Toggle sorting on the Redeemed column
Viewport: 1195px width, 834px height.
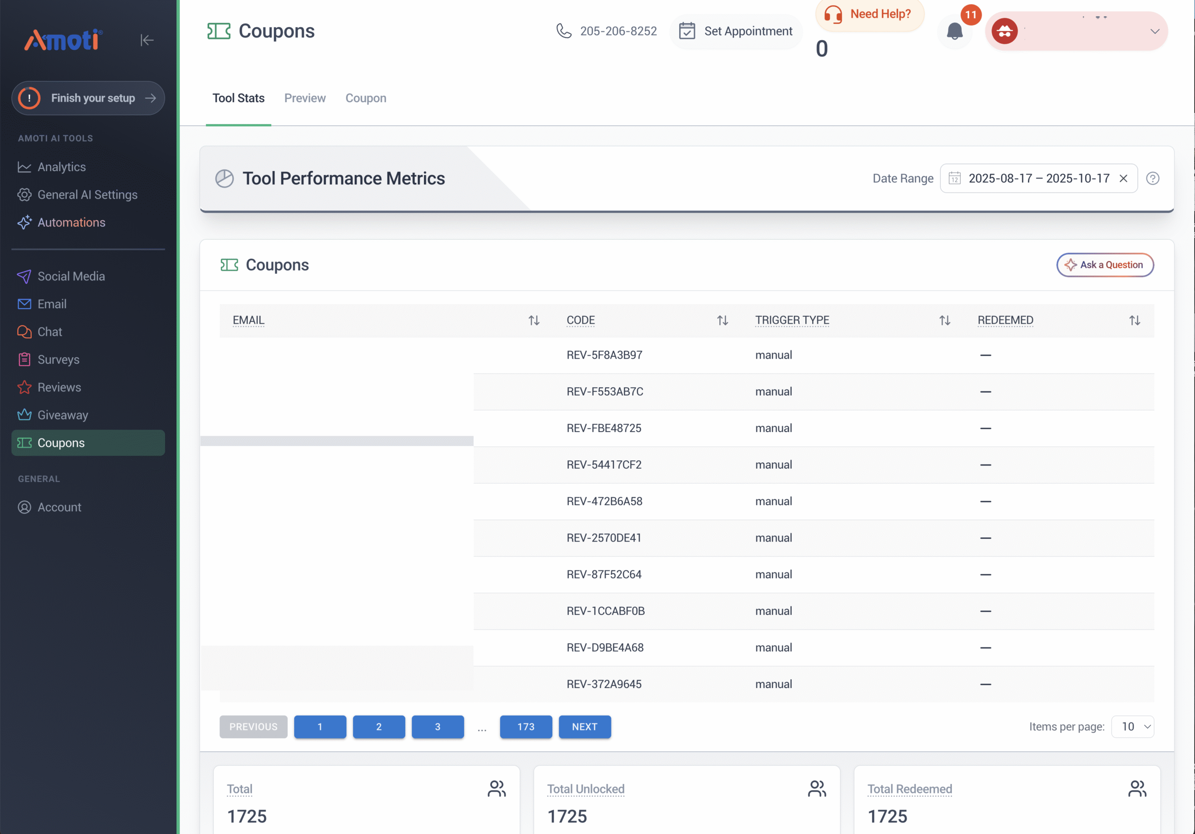pos(1134,320)
